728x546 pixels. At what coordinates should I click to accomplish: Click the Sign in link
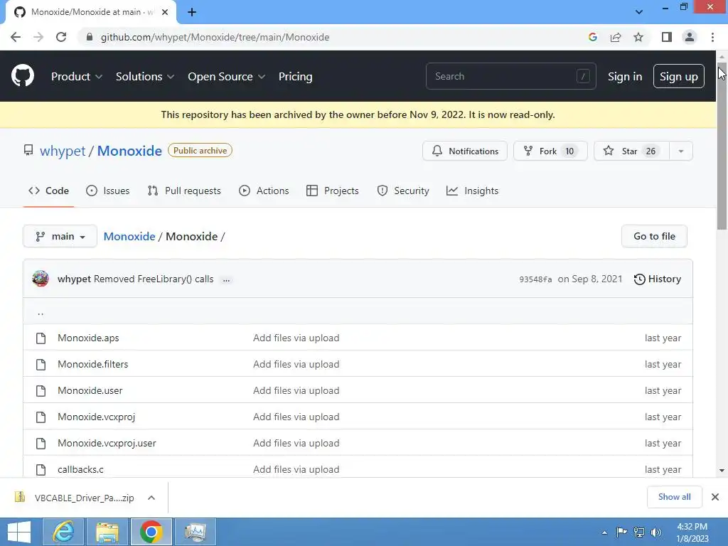click(625, 77)
